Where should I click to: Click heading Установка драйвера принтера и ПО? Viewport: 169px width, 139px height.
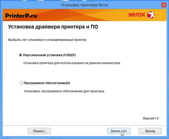point(53,27)
